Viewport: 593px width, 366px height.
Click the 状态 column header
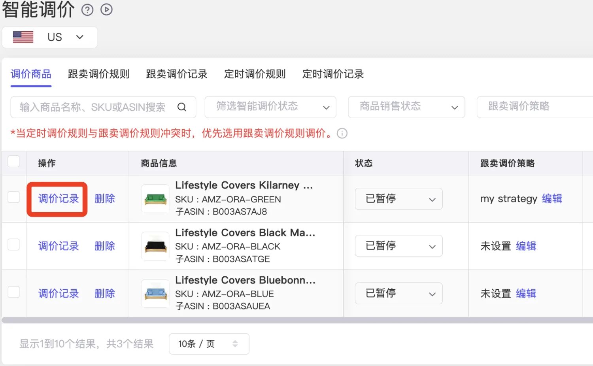click(x=364, y=163)
